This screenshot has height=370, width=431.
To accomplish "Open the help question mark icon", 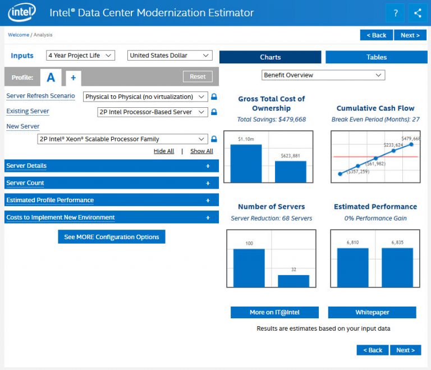I will pos(395,13).
